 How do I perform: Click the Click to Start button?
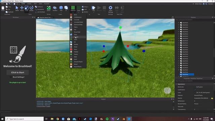tap(17, 73)
